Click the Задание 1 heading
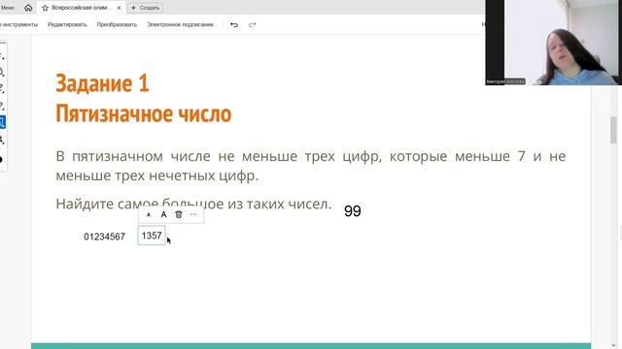This screenshot has height=349, width=622. click(x=102, y=83)
